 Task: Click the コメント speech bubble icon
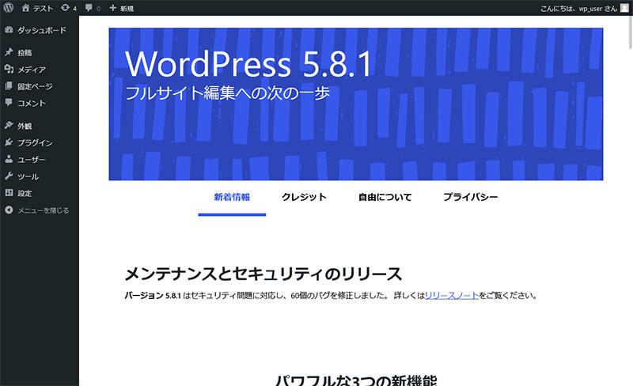[x=9, y=103]
